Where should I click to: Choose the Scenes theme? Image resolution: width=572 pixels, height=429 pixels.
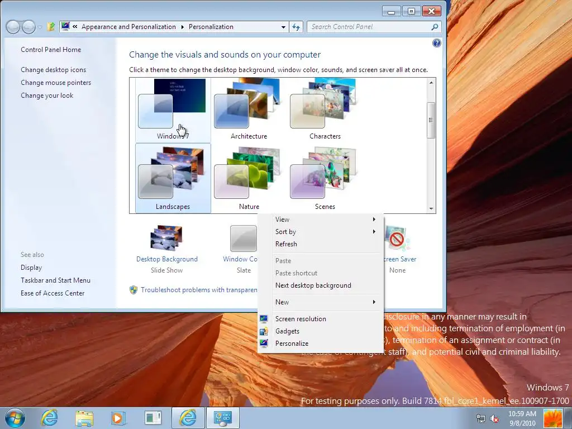pos(325,178)
